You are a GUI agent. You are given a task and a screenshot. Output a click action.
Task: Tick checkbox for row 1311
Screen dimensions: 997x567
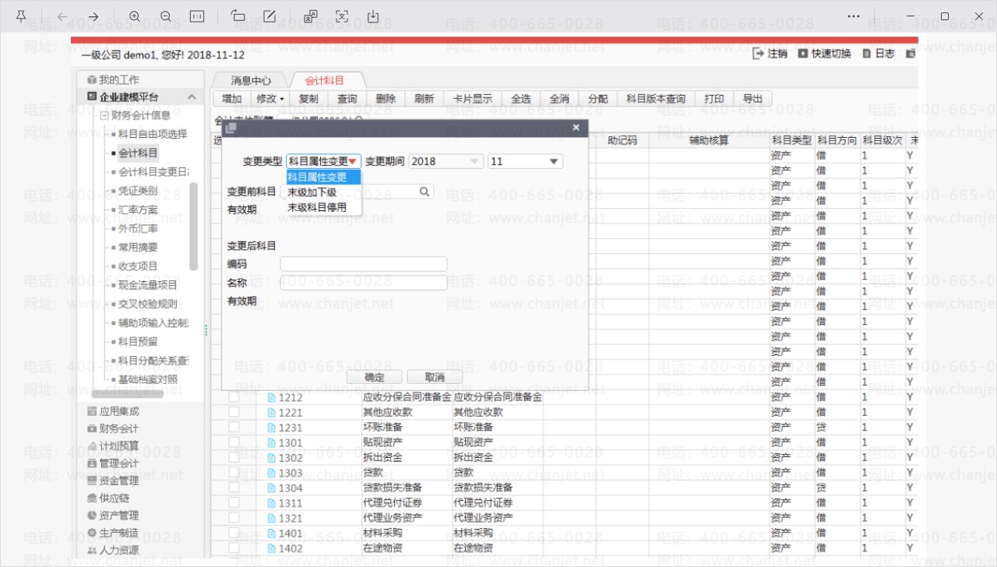click(x=234, y=502)
